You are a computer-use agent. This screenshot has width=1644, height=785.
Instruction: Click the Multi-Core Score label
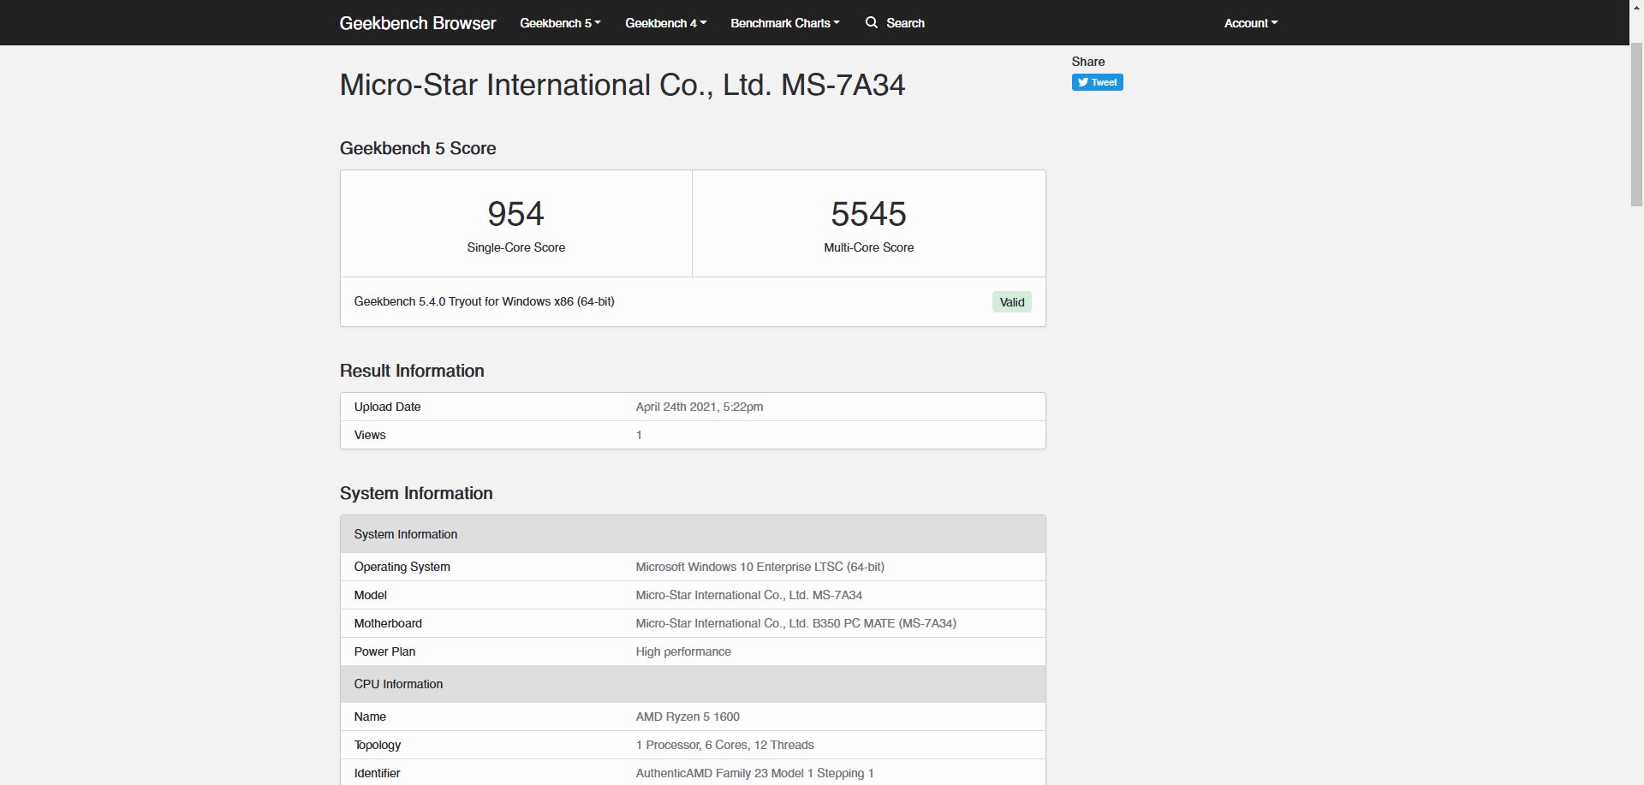pyautogui.click(x=868, y=247)
